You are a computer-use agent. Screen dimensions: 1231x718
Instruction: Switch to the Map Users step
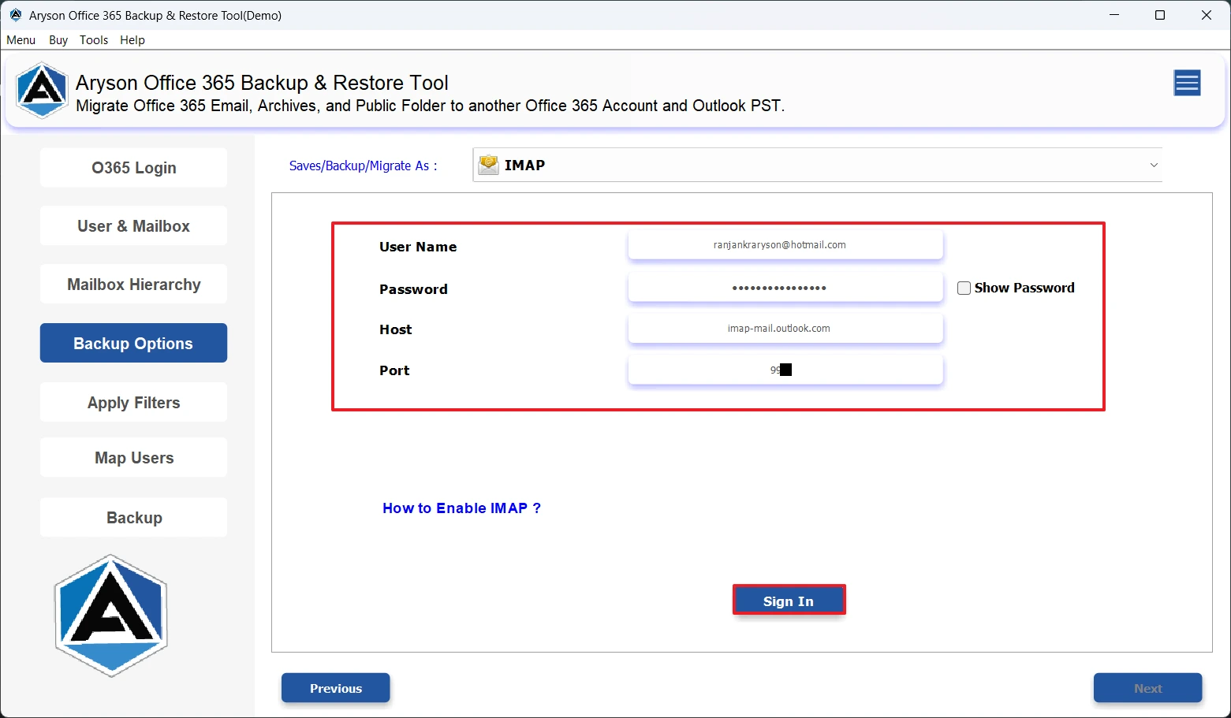click(134, 458)
